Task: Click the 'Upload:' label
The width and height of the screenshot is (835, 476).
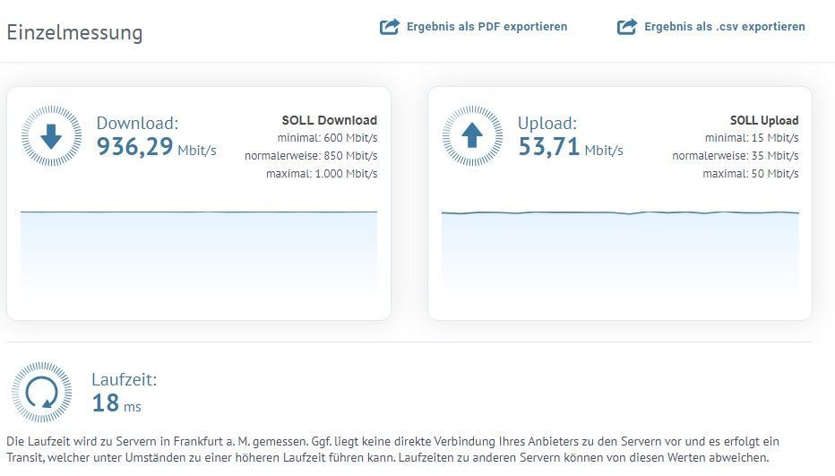Action: pyautogui.click(x=547, y=124)
